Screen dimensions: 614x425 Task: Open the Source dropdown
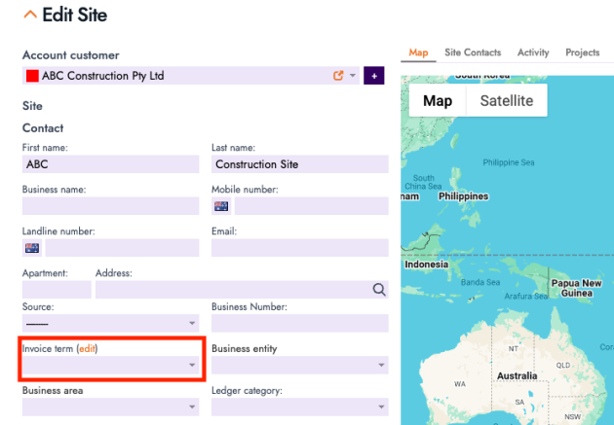pyautogui.click(x=110, y=324)
